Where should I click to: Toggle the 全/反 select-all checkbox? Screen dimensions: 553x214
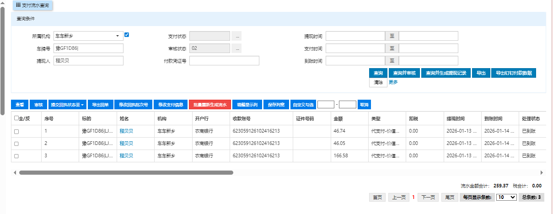[x=16, y=118]
